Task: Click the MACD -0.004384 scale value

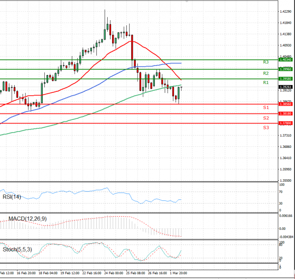Action: tap(286, 237)
